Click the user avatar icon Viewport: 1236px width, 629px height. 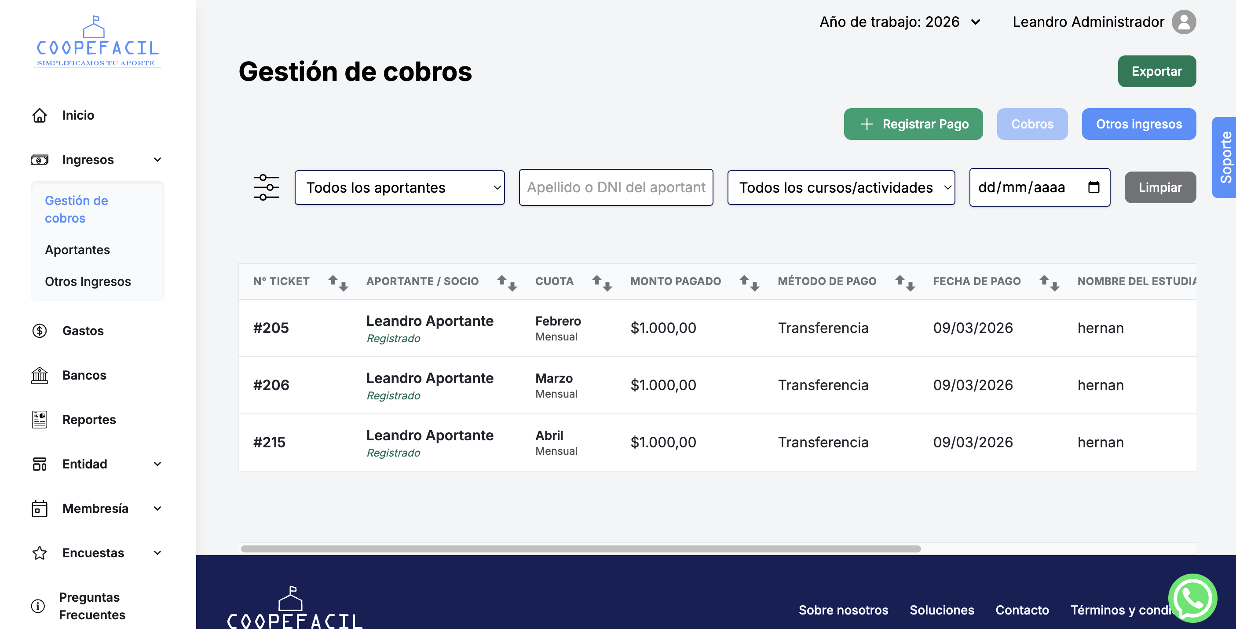click(1184, 22)
